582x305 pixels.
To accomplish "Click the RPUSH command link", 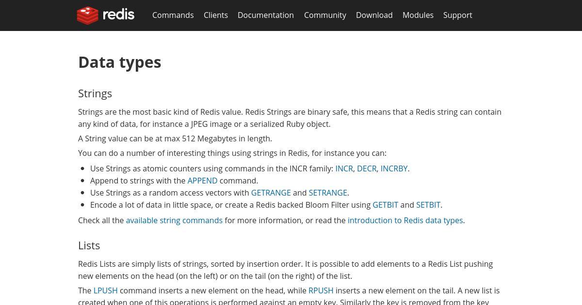I will pyautogui.click(x=321, y=290).
